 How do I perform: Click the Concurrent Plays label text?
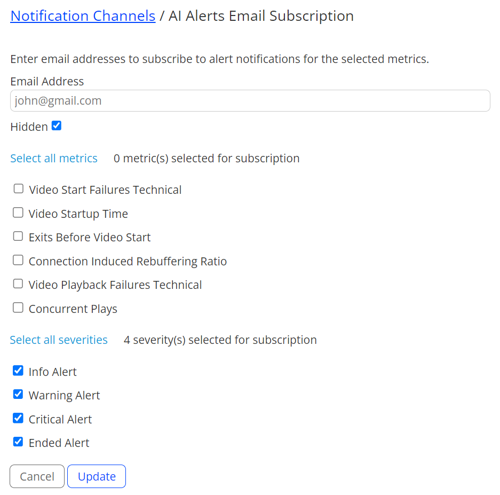coord(73,309)
